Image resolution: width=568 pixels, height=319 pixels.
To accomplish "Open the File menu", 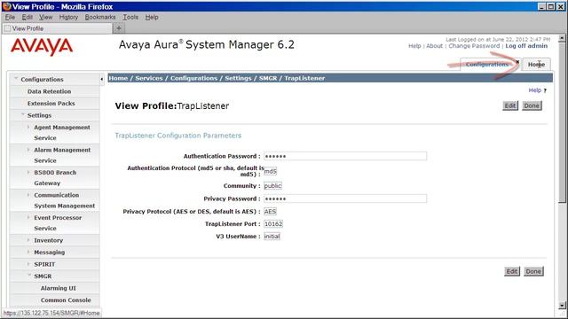I will [10, 17].
